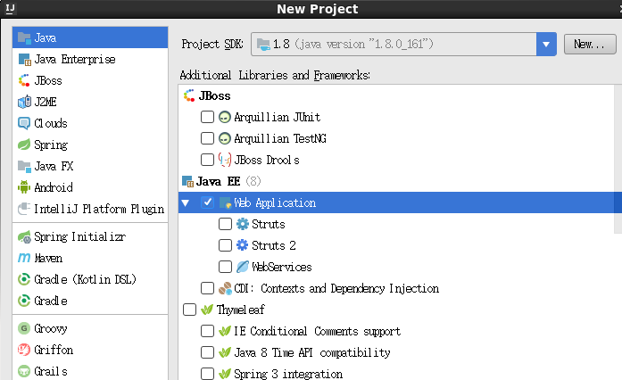
Task: Click the Spring Initializr icon
Action: pos(24,236)
